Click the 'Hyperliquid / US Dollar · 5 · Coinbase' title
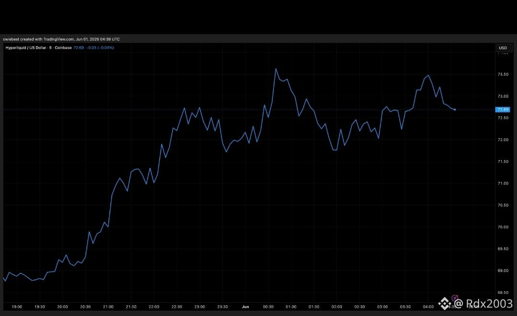Image resolution: width=517 pixels, height=316 pixels. 39,48
